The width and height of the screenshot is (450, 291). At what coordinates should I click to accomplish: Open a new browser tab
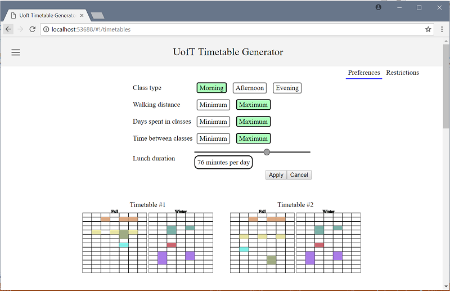[97, 16]
